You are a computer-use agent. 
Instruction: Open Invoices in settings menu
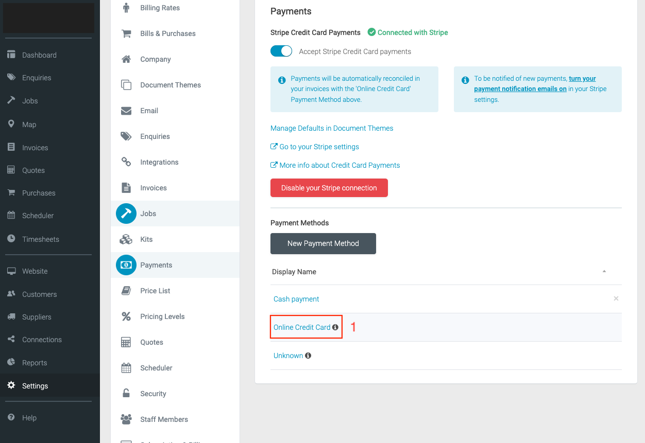click(x=175, y=188)
